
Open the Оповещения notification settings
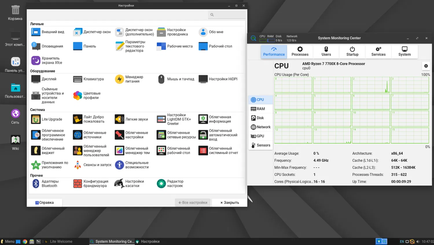tap(47, 46)
